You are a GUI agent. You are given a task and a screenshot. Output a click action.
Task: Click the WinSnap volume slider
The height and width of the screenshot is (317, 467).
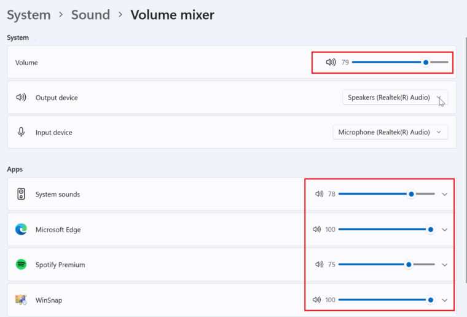tap(387, 300)
